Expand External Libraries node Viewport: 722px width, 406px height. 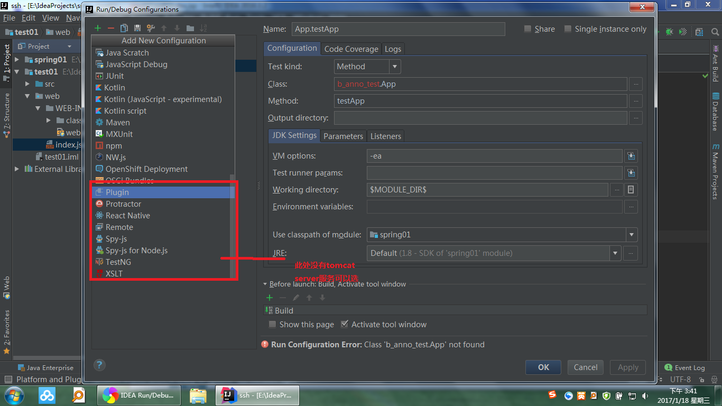click(17, 169)
